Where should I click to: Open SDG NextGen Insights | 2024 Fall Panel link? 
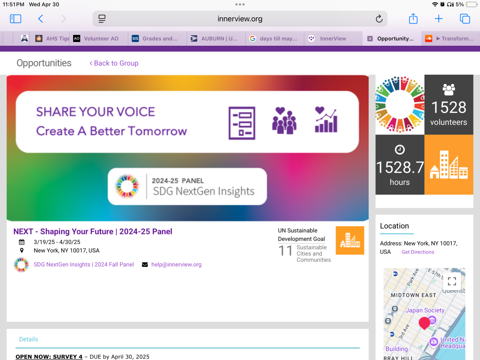pyautogui.click(x=84, y=265)
